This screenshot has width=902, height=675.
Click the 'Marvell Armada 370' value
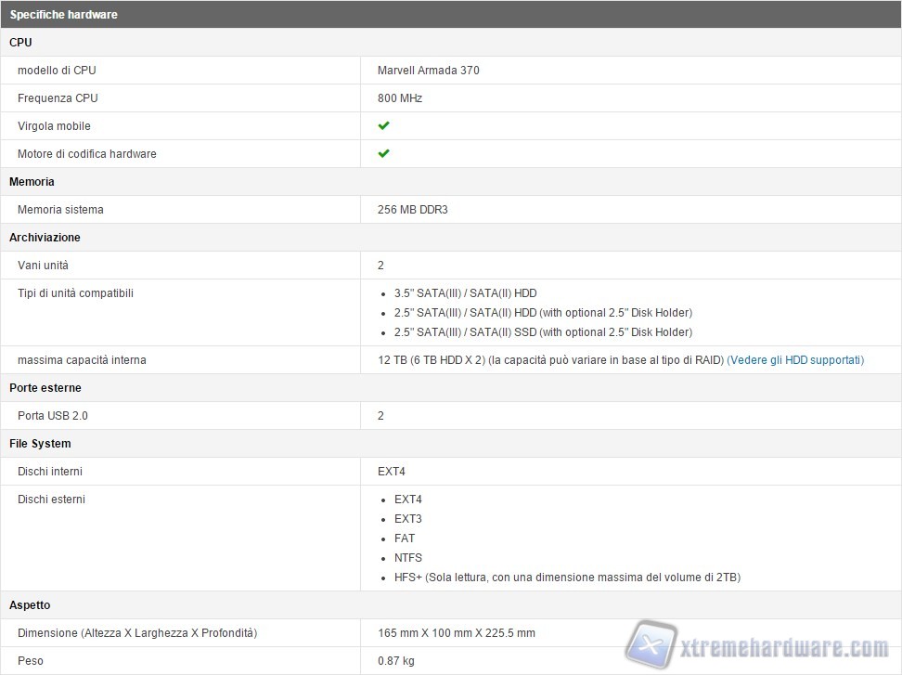tap(428, 71)
